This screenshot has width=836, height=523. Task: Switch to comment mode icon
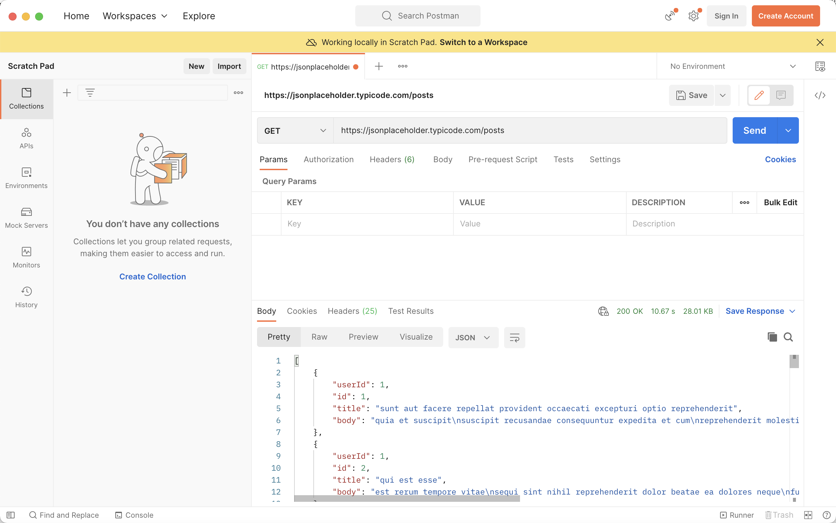pos(781,95)
